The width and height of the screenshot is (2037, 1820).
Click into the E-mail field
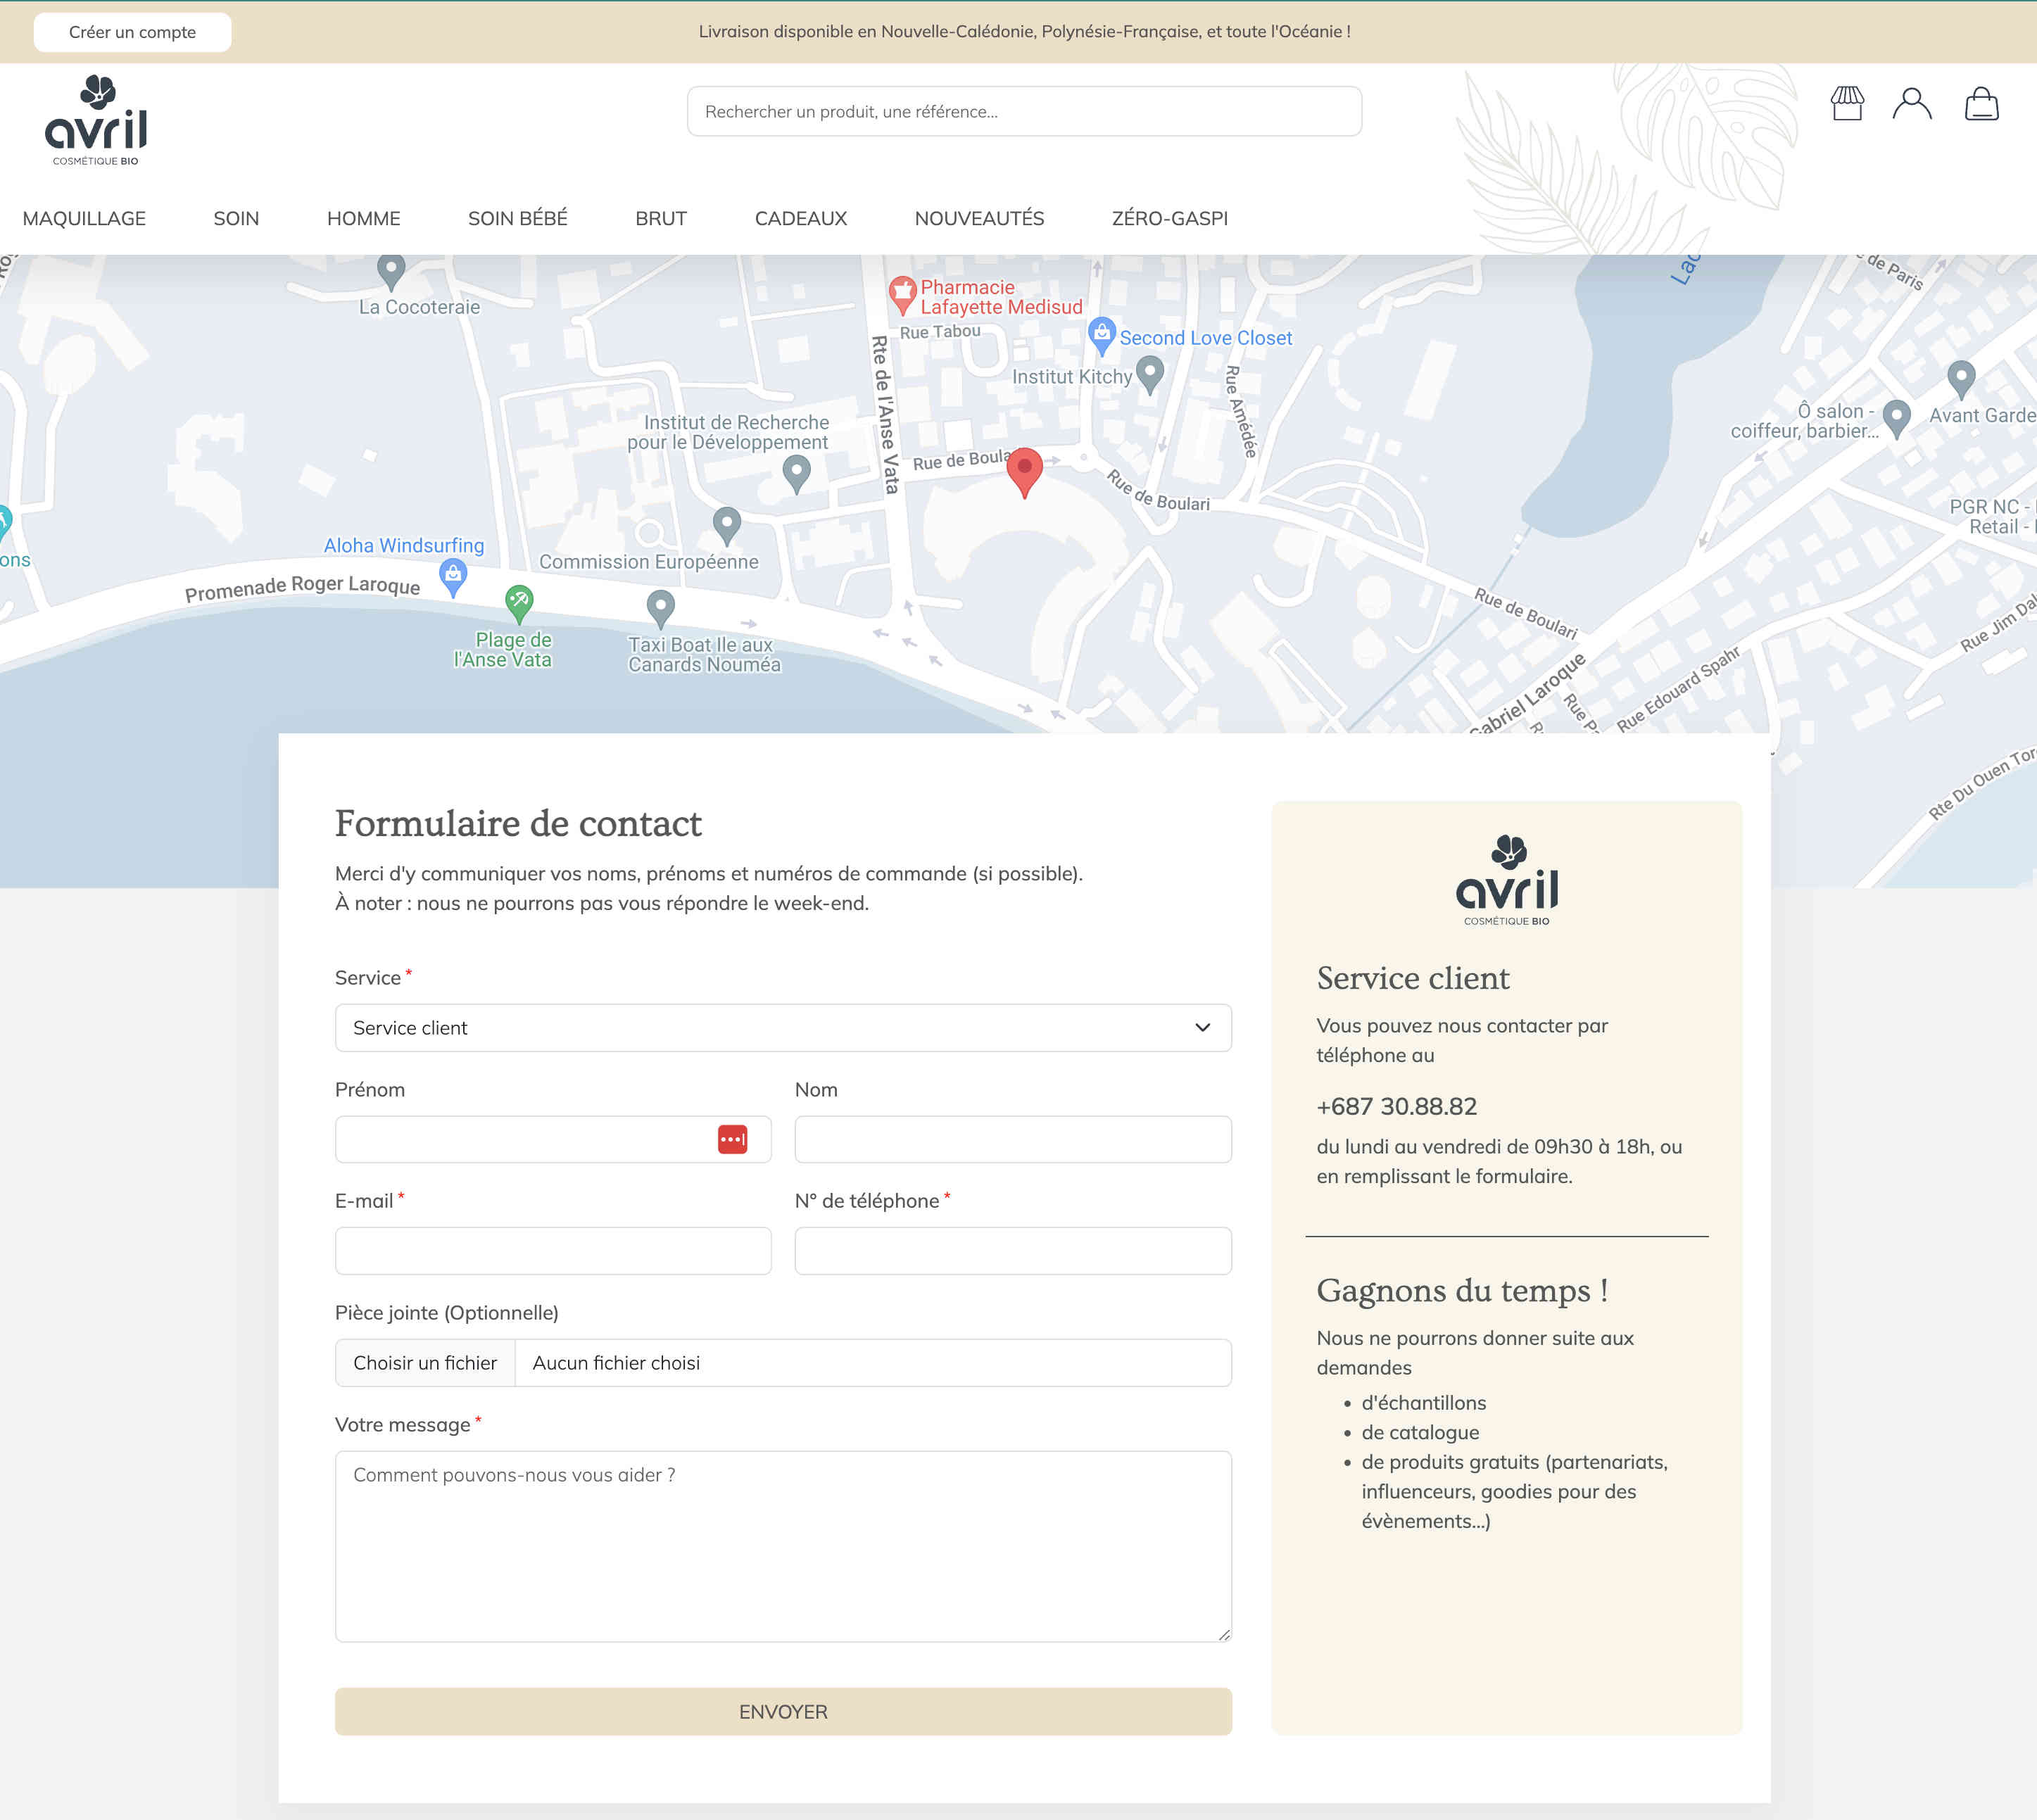coord(552,1251)
